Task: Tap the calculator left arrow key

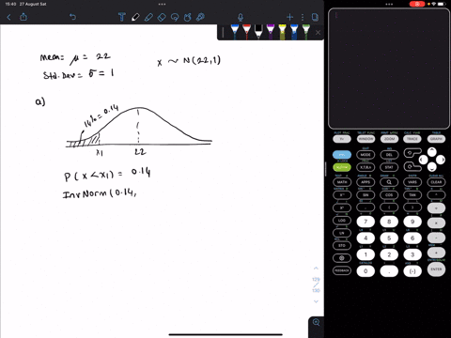Action: tap(423, 160)
